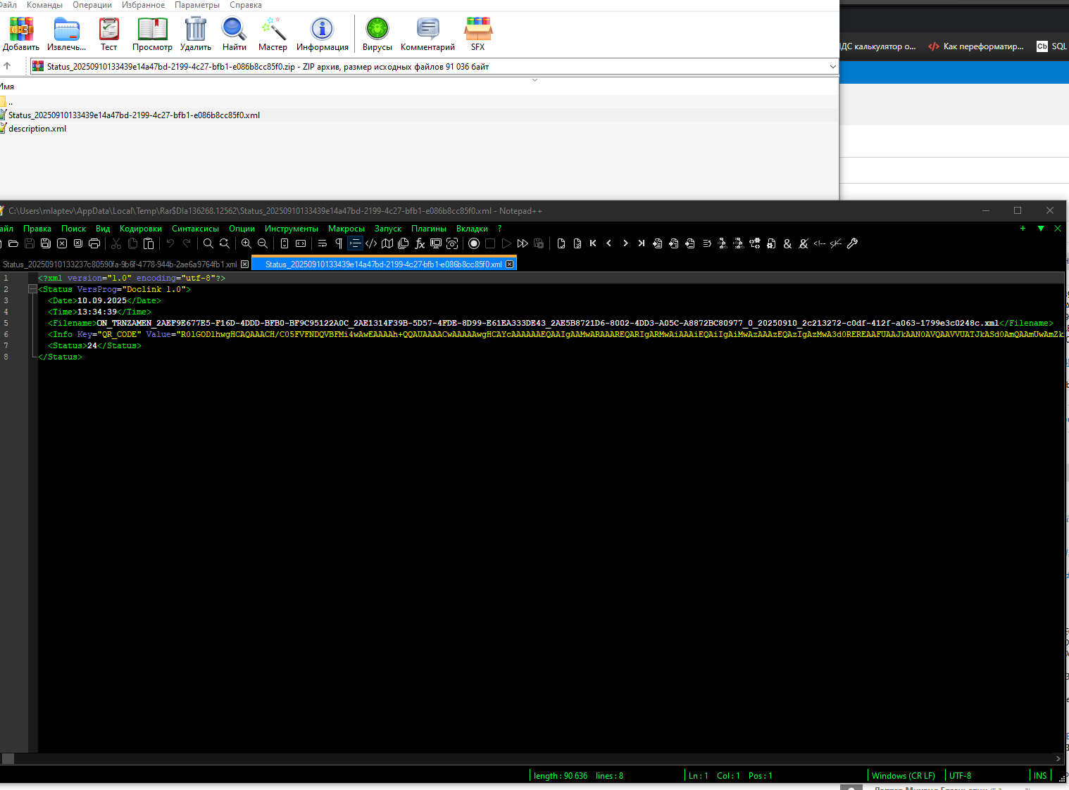Click the ampersand (&) escape icon
This screenshot has height=790, width=1069.
pyautogui.click(x=787, y=243)
